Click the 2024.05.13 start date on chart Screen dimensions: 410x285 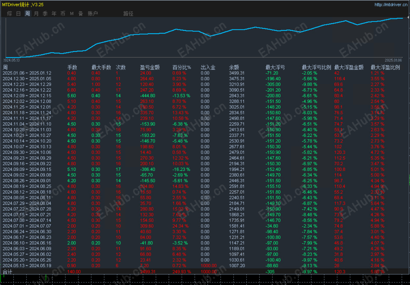[12, 60]
